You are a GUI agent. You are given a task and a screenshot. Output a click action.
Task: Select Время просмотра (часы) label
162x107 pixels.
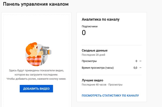click(x=98, y=68)
